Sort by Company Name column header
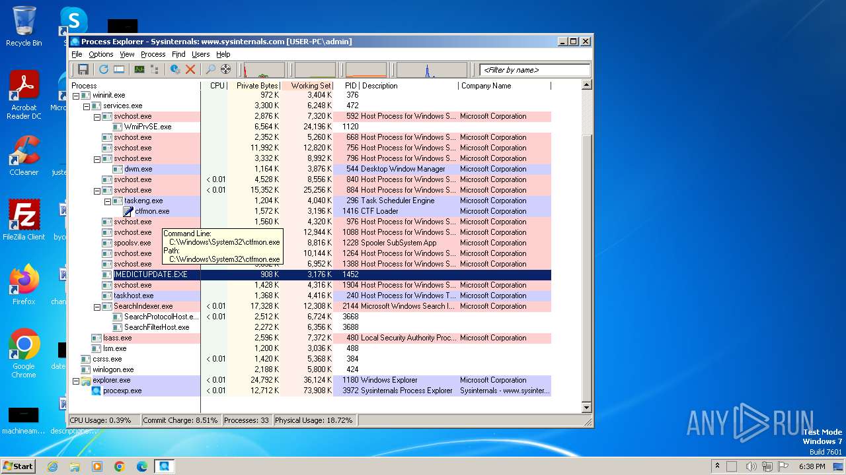This screenshot has width=846, height=475. [504, 86]
